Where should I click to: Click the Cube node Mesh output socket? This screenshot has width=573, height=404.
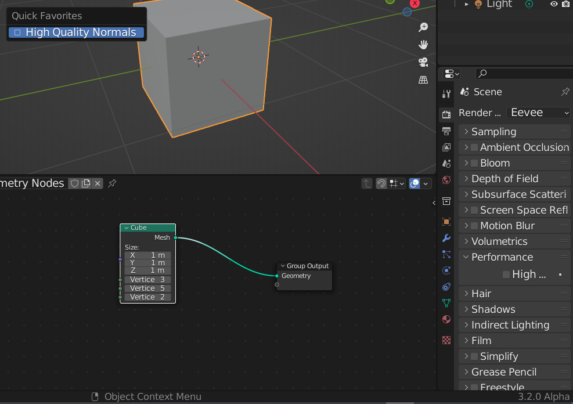[176, 238]
